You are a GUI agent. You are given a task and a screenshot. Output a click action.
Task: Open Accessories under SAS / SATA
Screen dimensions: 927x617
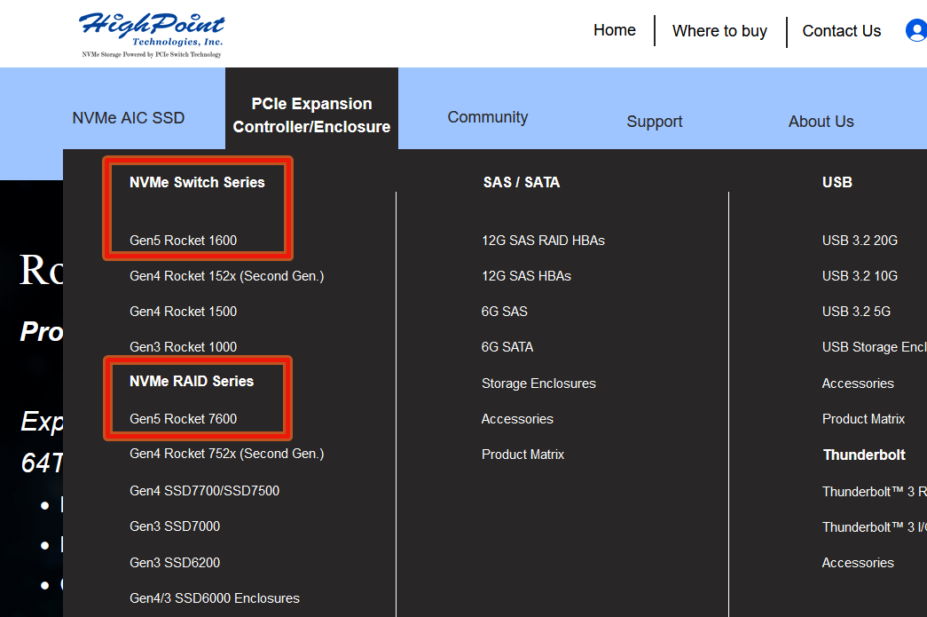tap(517, 419)
